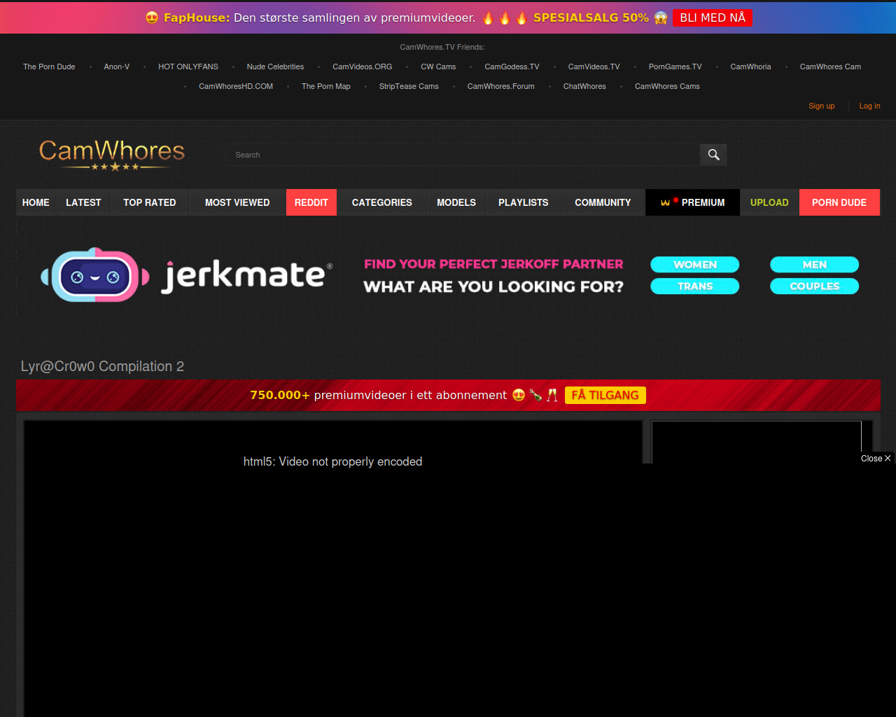Viewport: 896px width, 717px height.
Task: Open the PLAYLISTS menu item
Action: (524, 202)
